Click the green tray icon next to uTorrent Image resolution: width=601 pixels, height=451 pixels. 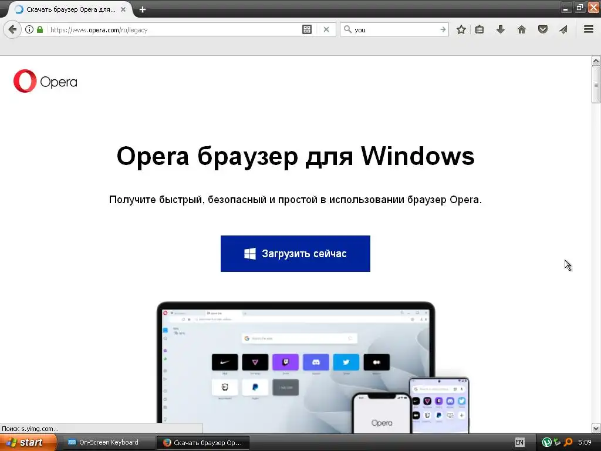[558, 442]
